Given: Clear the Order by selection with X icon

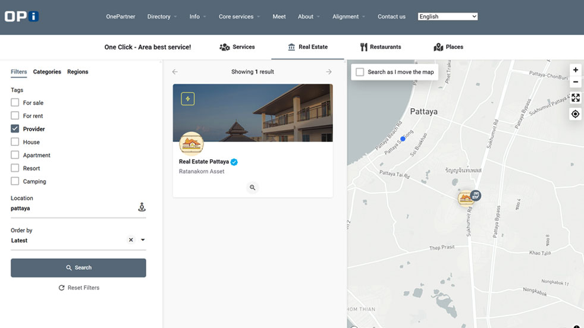Looking at the screenshot, I should point(131,240).
